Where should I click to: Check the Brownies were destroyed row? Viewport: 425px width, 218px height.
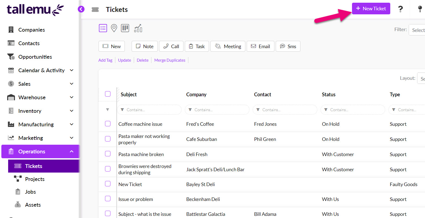point(108,169)
